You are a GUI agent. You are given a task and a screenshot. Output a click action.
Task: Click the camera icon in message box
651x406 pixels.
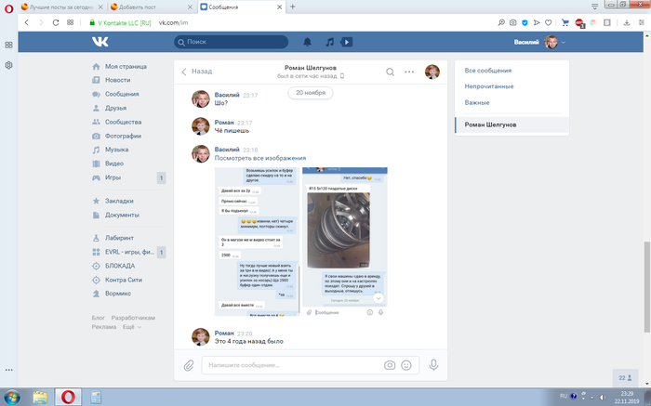[x=390, y=365]
